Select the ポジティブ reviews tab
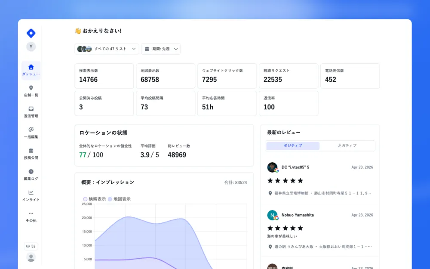Viewport: 430px width, 269px height. tap(293, 146)
